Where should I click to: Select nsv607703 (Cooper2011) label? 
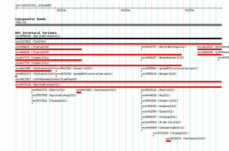coord(32,58)
